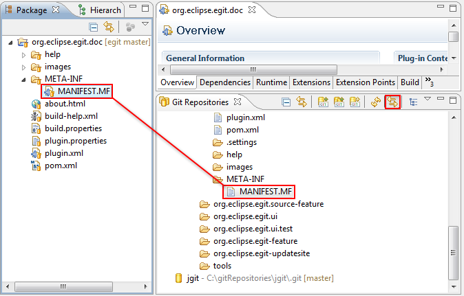
Task: Select pom.xml in Package Explorer
Action: [61, 166]
